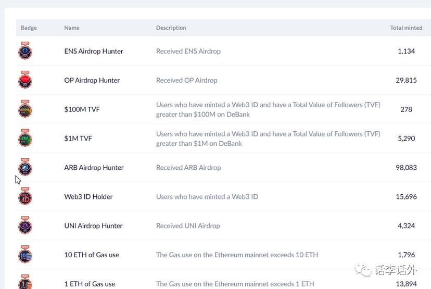The width and height of the screenshot is (431, 289).
Task: Click the Received UNI Airdrop description
Action: point(188,226)
